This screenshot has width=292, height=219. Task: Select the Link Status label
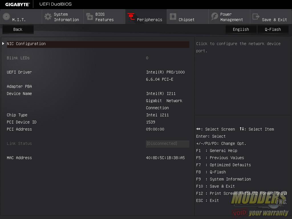pyautogui.click(x=19, y=144)
